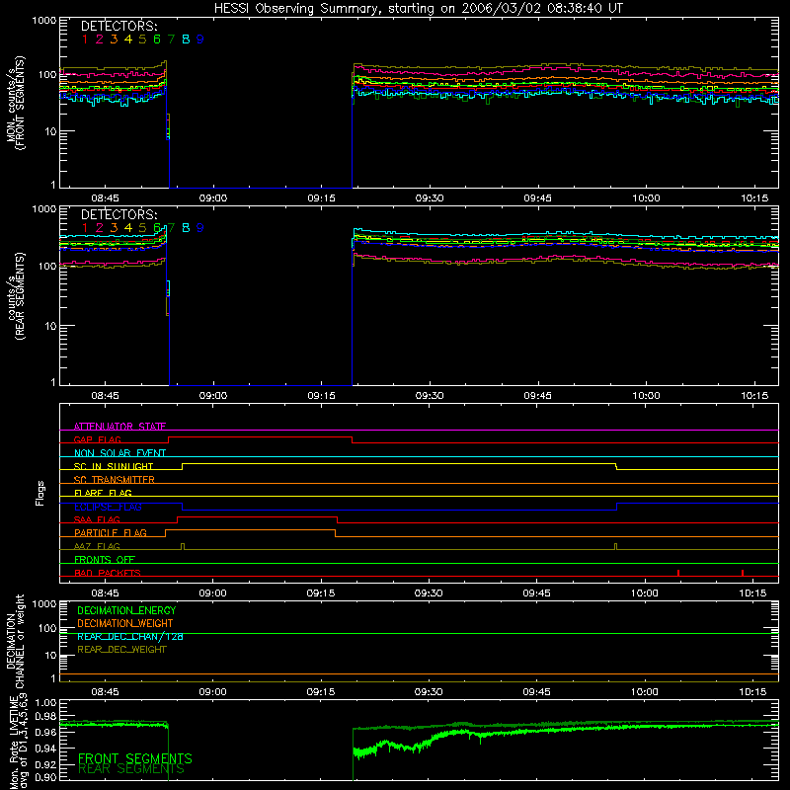Click the HESSI Observing Summary title
790x790 pixels.
418,9
